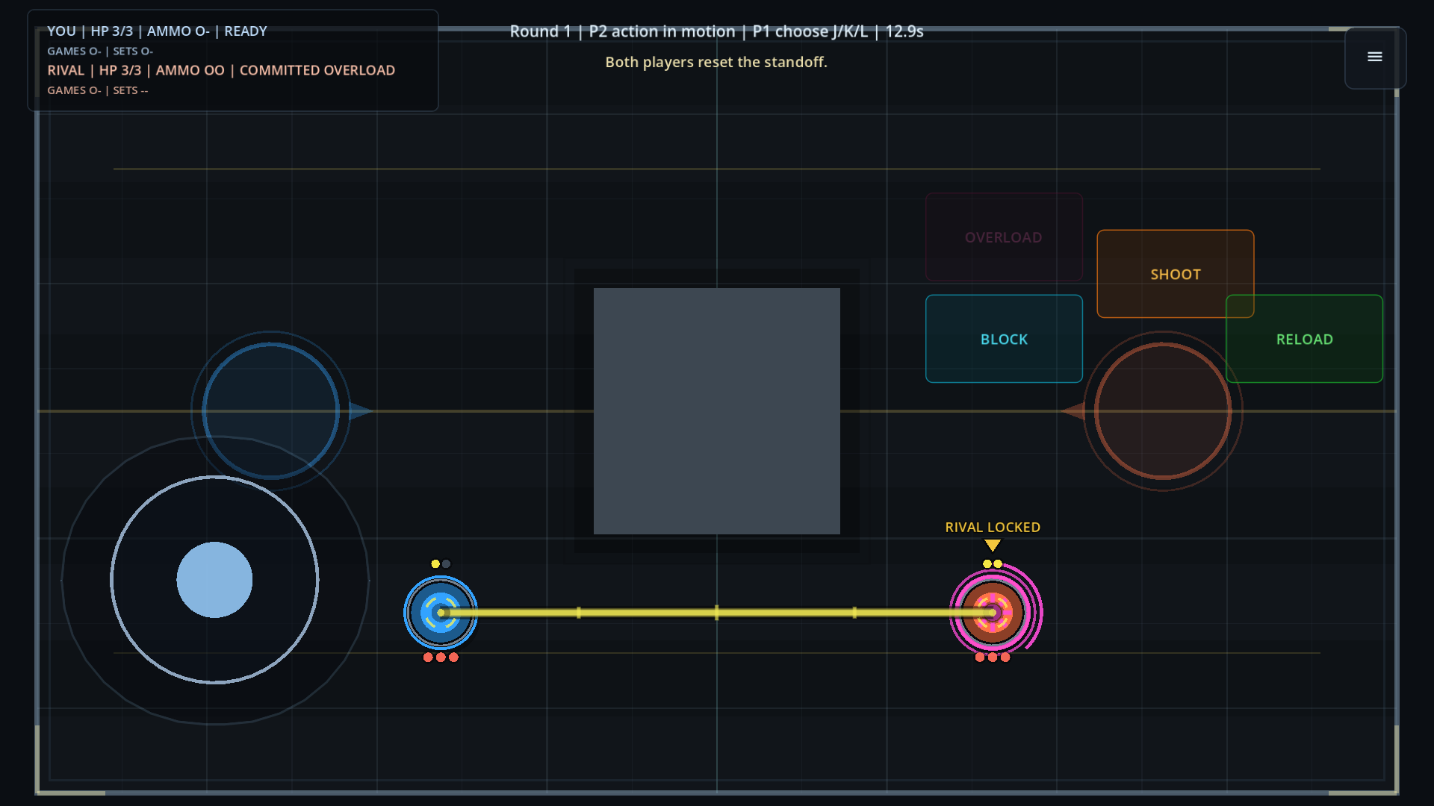Click the gray center obstacle block

click(717, 411)
